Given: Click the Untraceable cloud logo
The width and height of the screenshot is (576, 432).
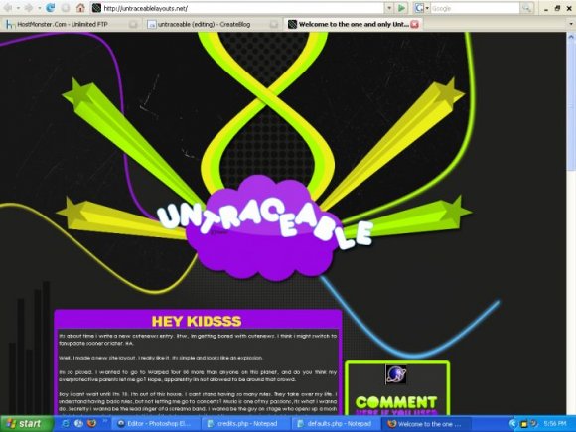Looking at the screenshot, I should [x=264, y=227].
